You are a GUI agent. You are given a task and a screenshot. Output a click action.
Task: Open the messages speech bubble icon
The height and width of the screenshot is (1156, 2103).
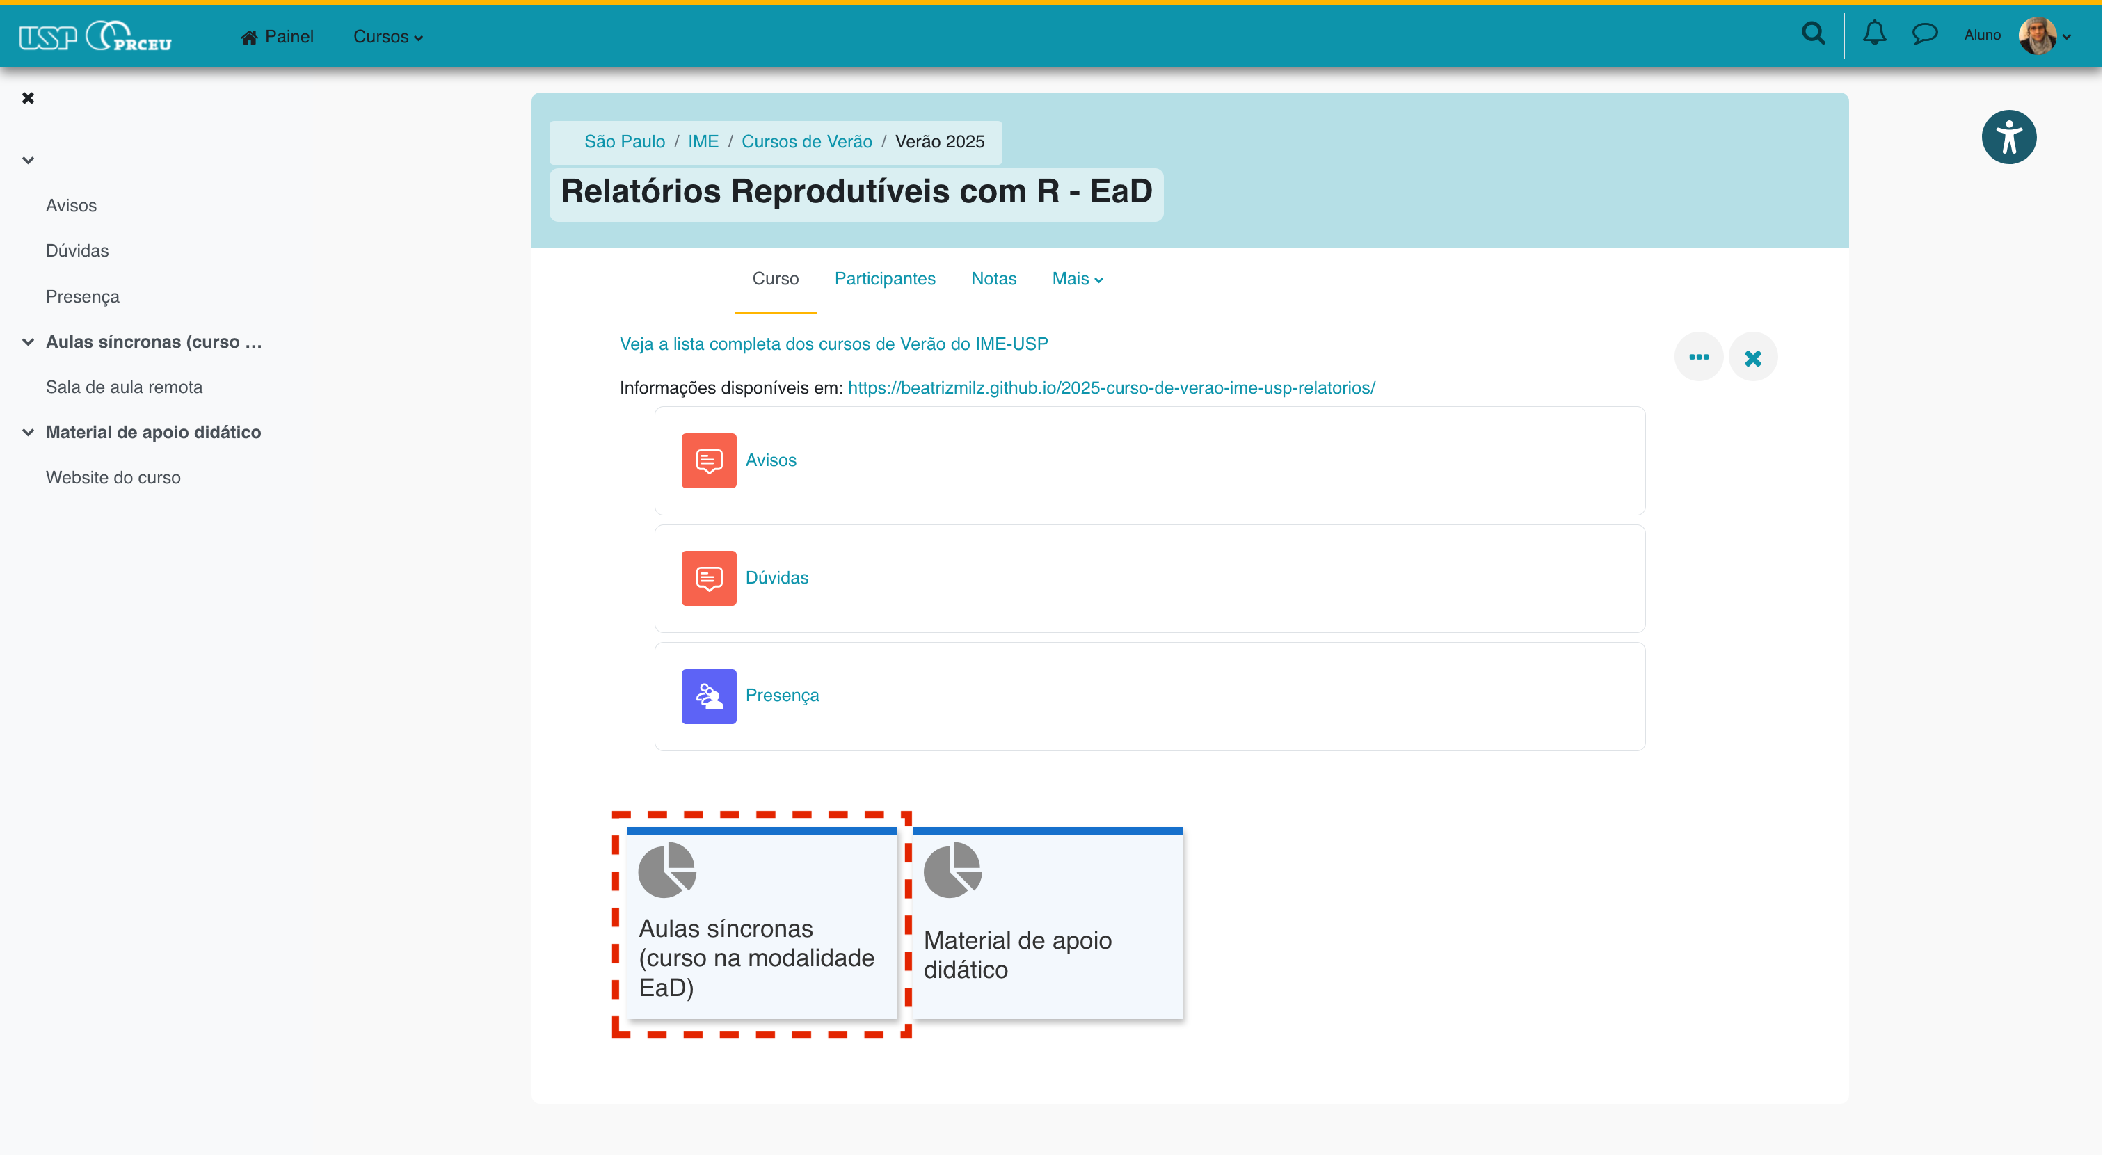click(1925, 33)
